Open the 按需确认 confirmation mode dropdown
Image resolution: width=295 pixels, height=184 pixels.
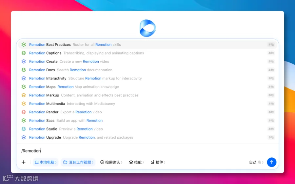(x=111, y=162)
